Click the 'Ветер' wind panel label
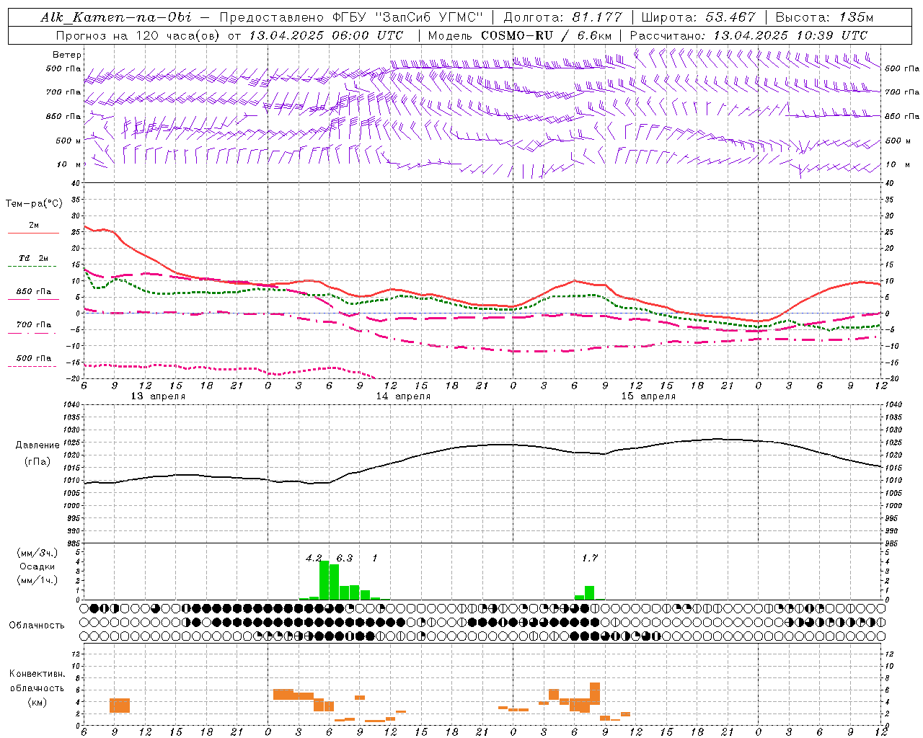This screenshot has height=738, width=923. point(67,55)
